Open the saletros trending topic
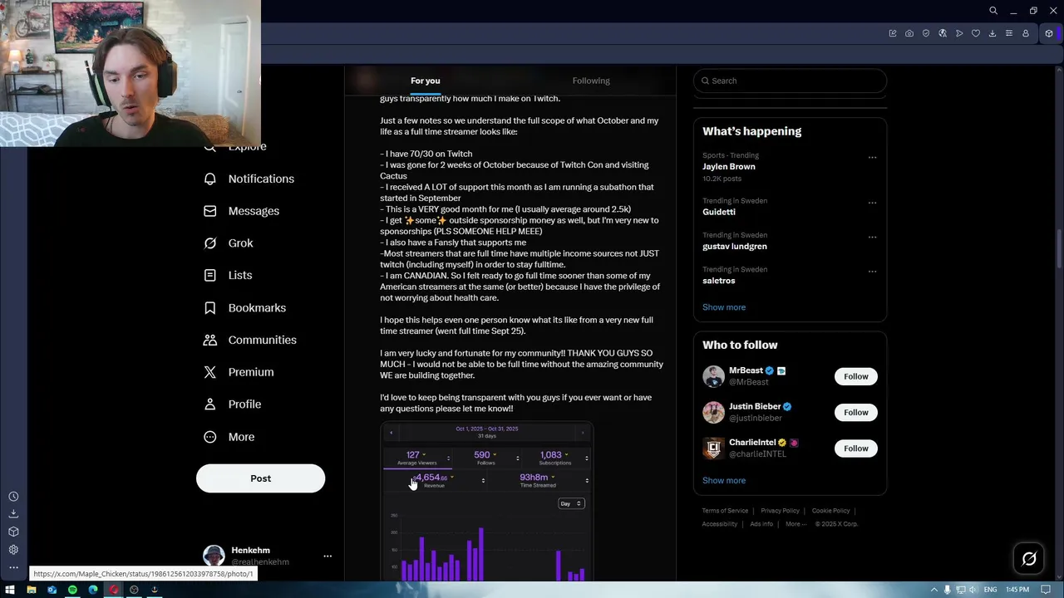This screenshot has width=1064, height=598. (719, 281)
